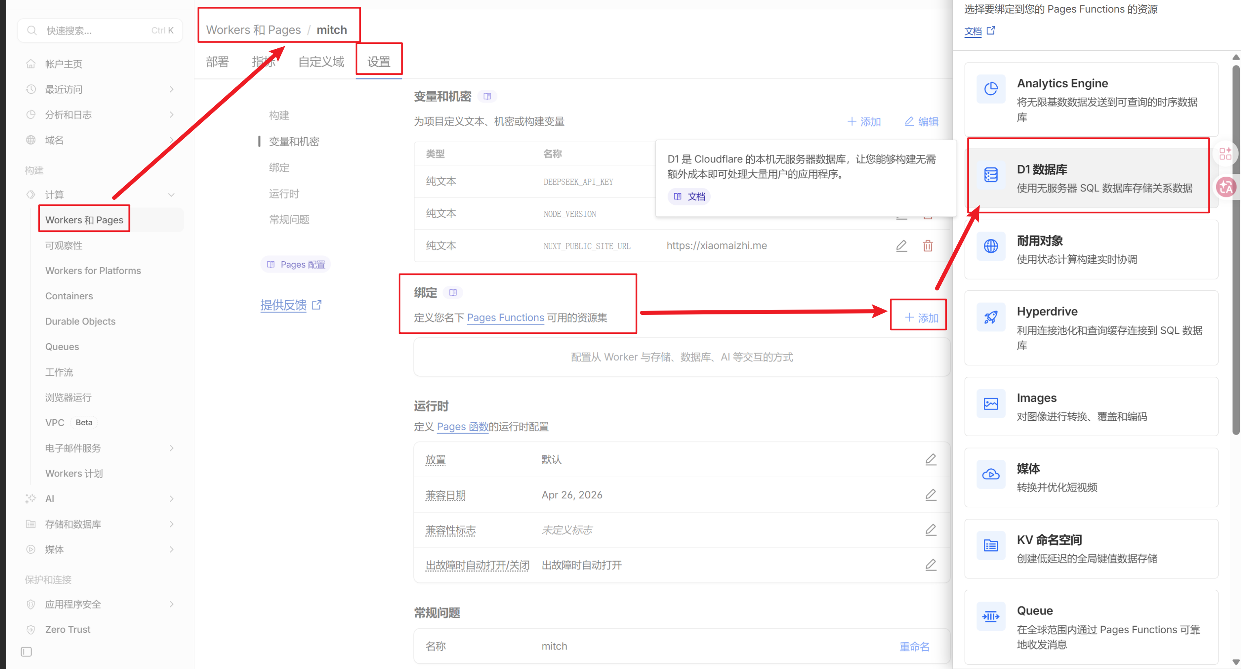Image resolution: width=1241 pixels, height=669 pixels.
Task: Open the 提供反馈 link
Action: pyautogui.click(x=291, y=305)
